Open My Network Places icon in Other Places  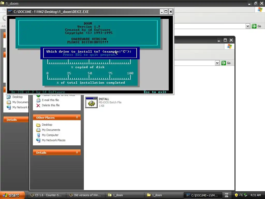[x=38, y=140]
